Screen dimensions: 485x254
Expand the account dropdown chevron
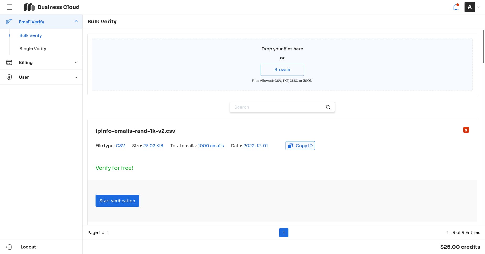[478, 7]
